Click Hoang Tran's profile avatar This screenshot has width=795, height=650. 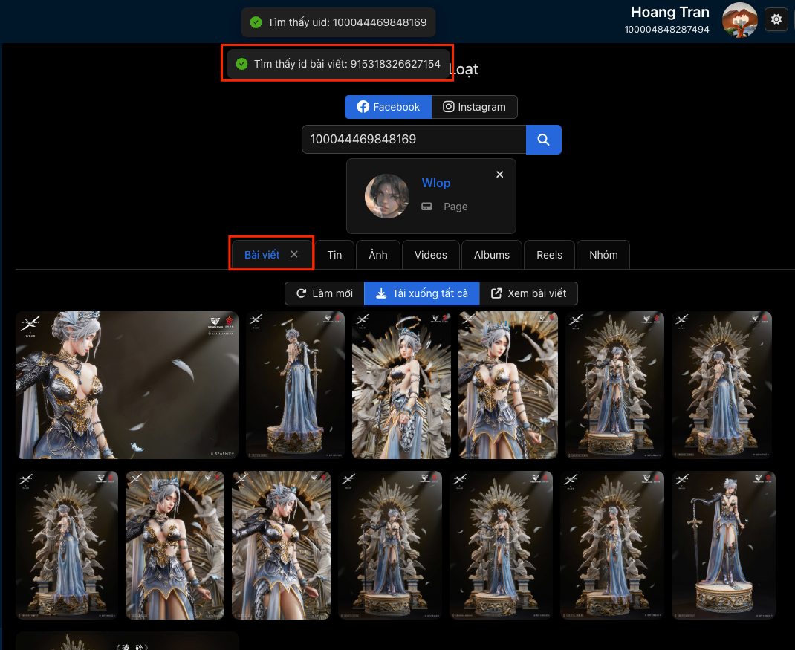click(x=740, y=20)
